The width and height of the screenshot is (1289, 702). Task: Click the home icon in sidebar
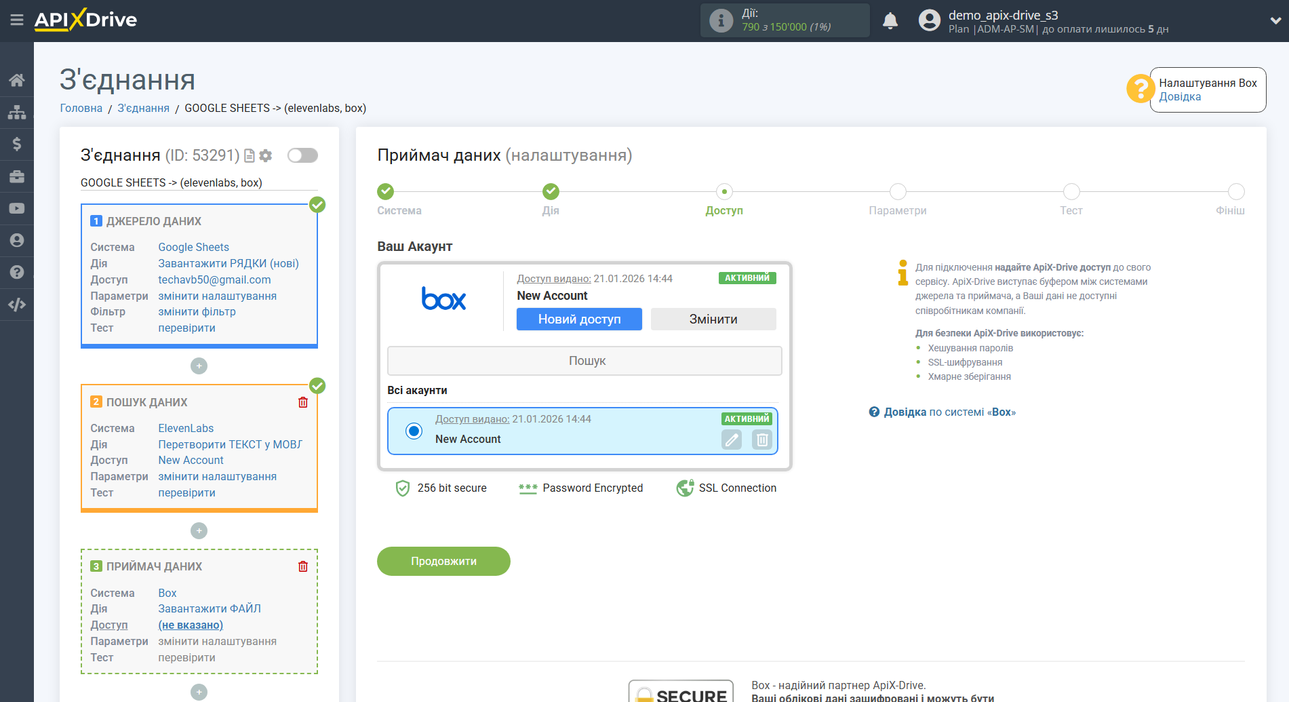pyautogui.click(x=17, y=80)
